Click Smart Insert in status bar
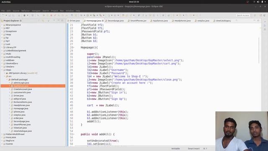This screenshot has height=151, width=268. (x=193, y=148)
